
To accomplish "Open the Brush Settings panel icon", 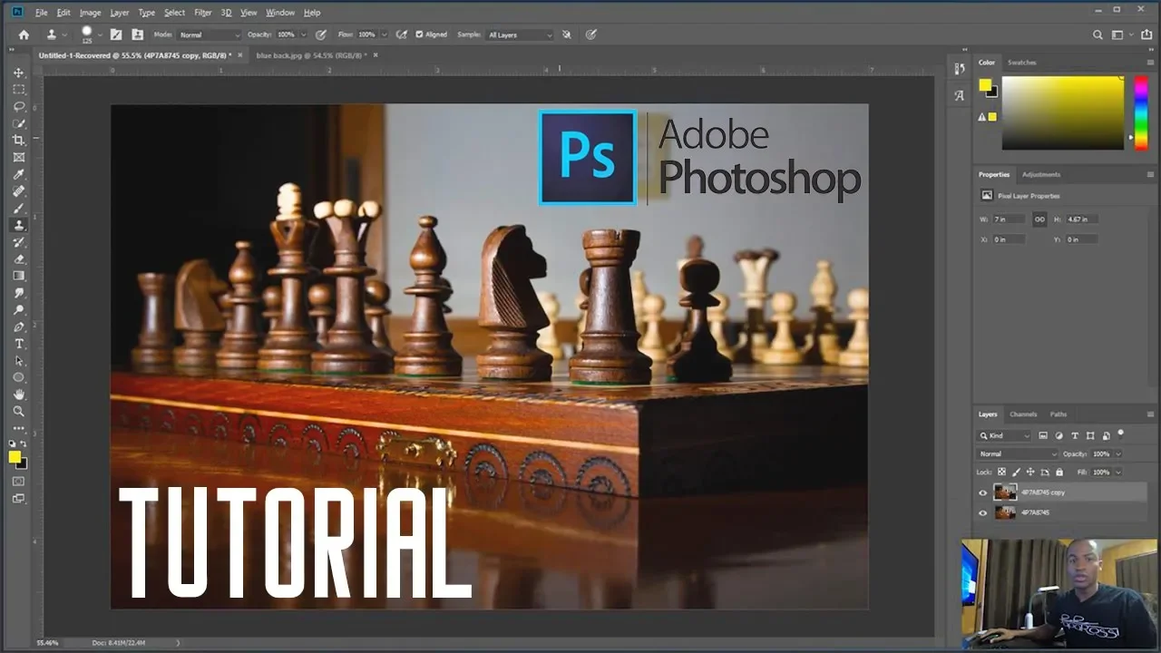I will coord(116,34).
